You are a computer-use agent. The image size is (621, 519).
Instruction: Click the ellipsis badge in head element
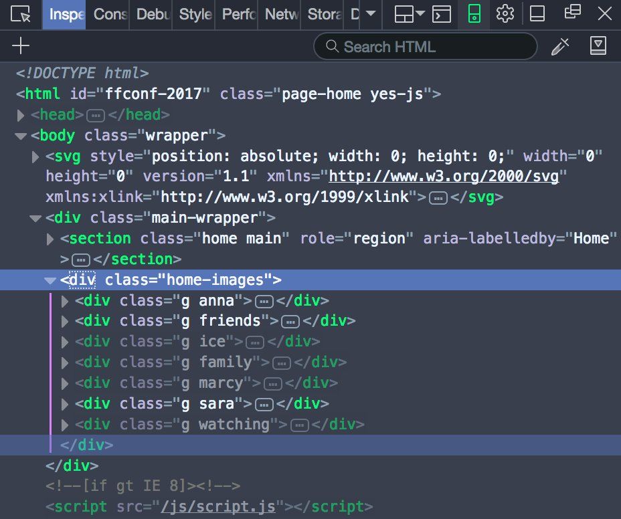click(96, 116)
